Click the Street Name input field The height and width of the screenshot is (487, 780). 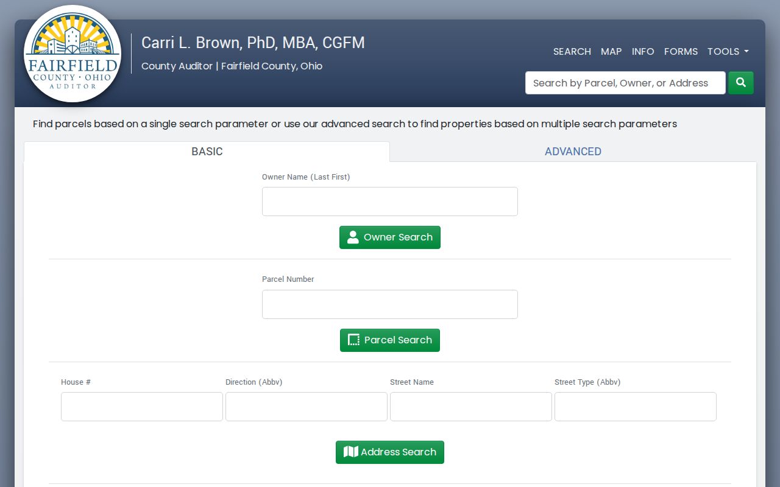click(x=471, y=407)
